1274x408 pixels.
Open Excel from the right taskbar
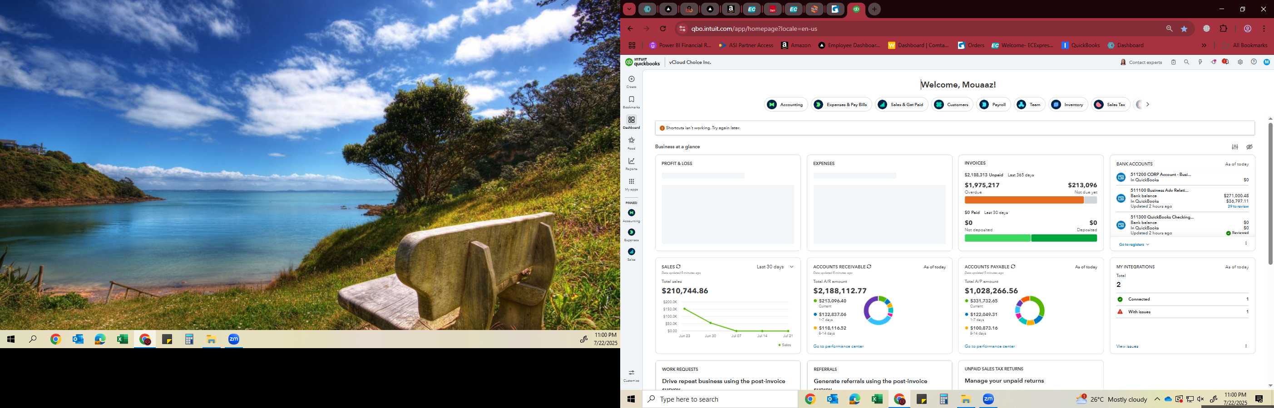[x=877, y=399]
